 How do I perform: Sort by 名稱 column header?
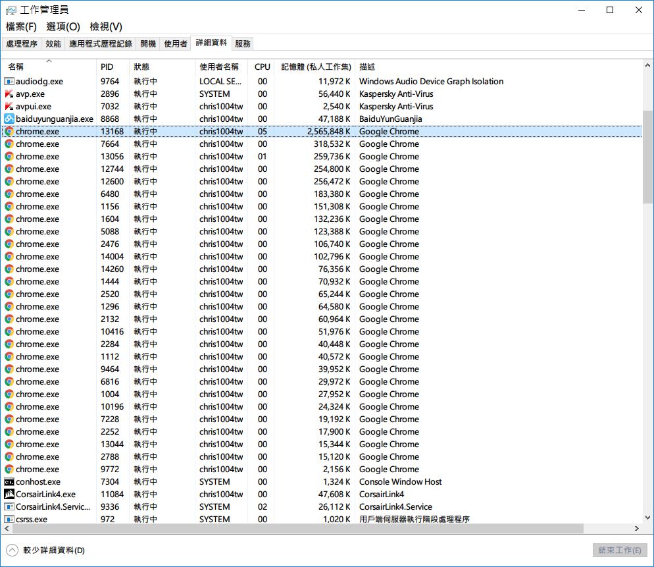pos(16,67)
